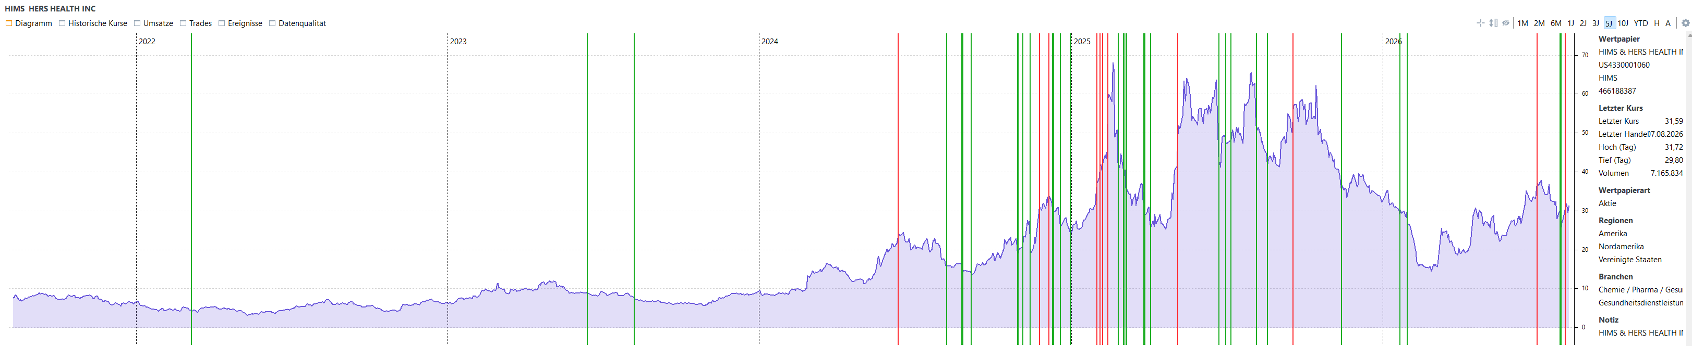Open the Historische Kurse tab

[x=93, y=23]
